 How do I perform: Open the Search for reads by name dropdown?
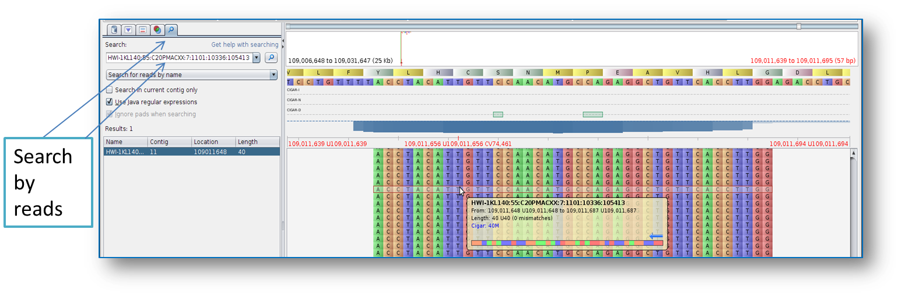[191, 75]
